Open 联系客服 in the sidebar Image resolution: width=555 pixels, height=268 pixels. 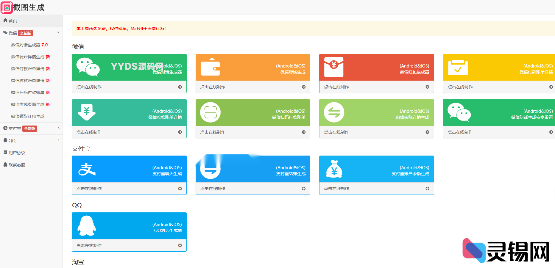point(17,165)
